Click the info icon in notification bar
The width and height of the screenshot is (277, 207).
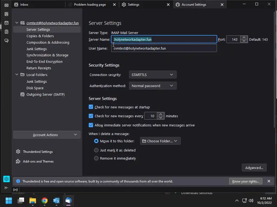pos(18,181)
